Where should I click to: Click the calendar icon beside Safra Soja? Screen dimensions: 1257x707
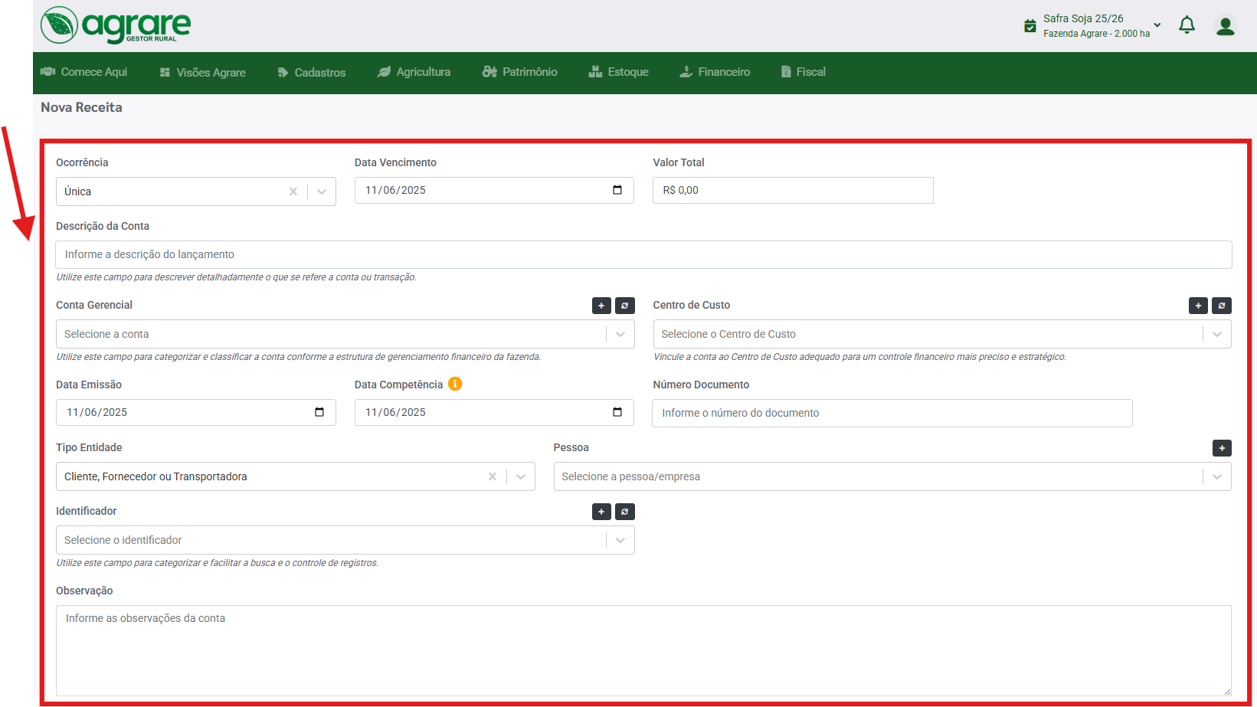(1030, 26)
